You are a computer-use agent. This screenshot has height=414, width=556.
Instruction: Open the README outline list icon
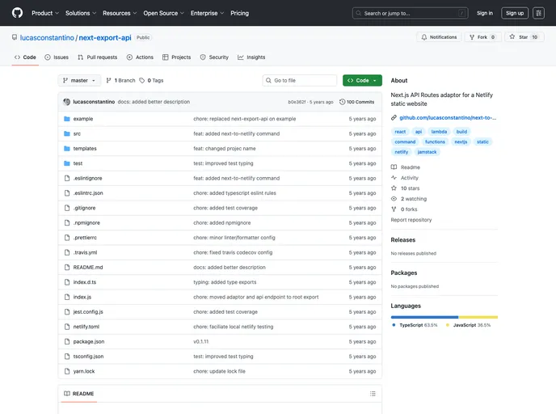(373, 394)
